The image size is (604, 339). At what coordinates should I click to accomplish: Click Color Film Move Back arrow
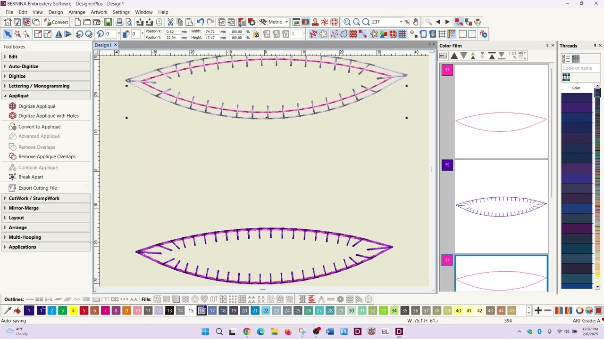coord(453,56)
